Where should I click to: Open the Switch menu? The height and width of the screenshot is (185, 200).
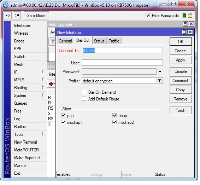(29, 57)
